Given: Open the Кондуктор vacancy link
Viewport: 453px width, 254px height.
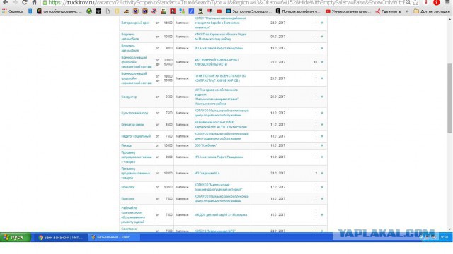Looking at the screenshot, I should [129, 97].
